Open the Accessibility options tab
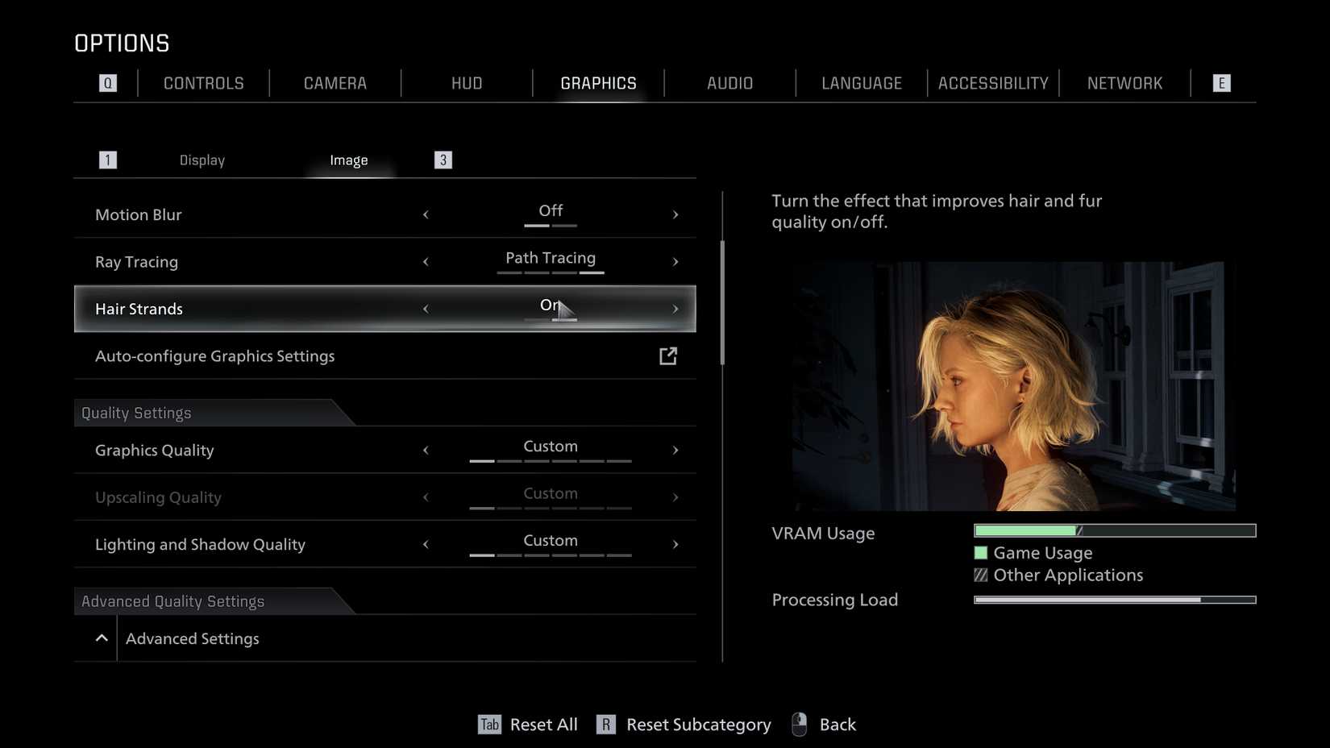Image resolution: width=1330 pixels, height=748 pixels. click(992, 82)
